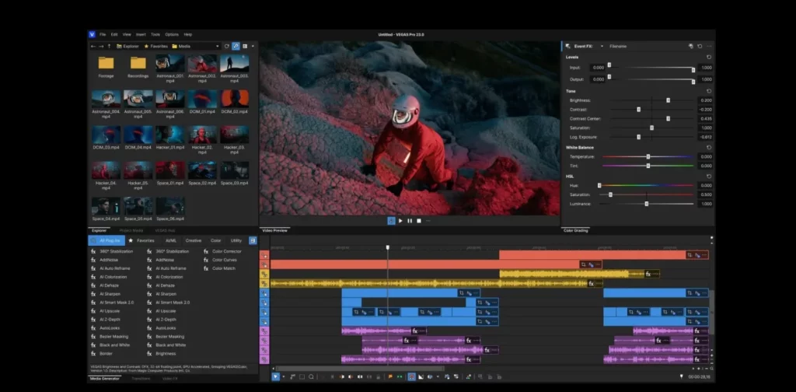
Task: Toggle the plug-in list view icon
Action: [253, 240]
